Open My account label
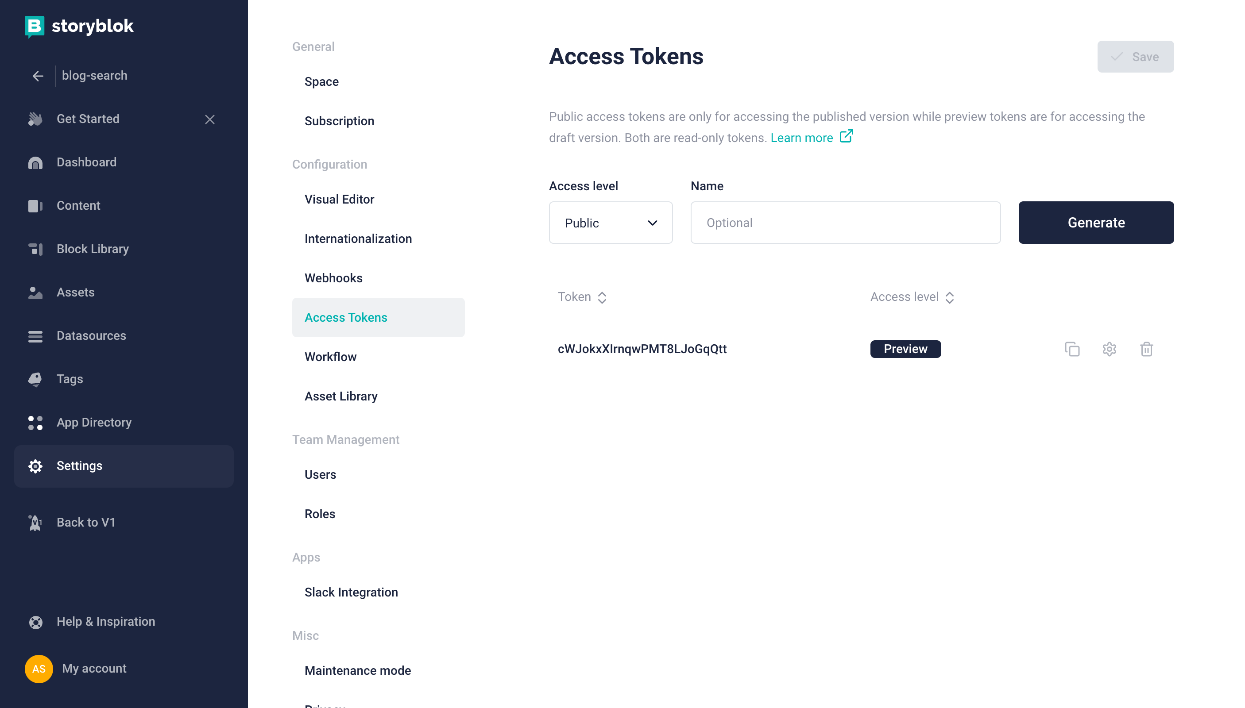Viewport: 1245px width, 708px height. (x=94, y=669)
